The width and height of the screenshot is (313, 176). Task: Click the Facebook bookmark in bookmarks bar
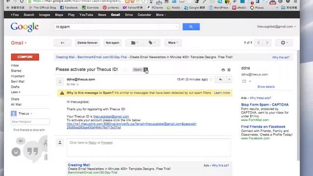click(69, 8)
